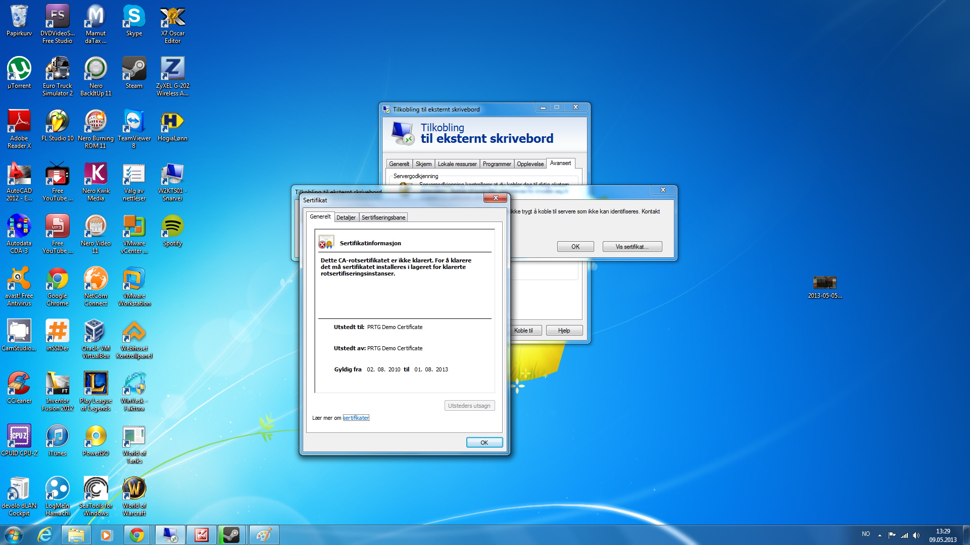The height and width of the screenshot is (545, 970).
Task: Launch TeamViewer 8 desktop shortcut
Action: point(134,129)
